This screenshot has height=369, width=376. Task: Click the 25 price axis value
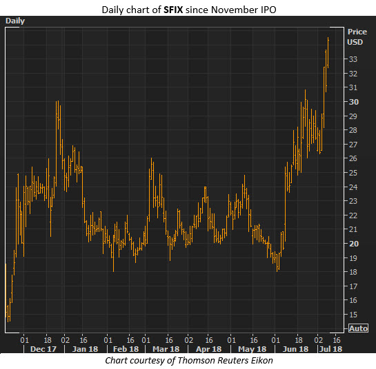click(353, 173)
